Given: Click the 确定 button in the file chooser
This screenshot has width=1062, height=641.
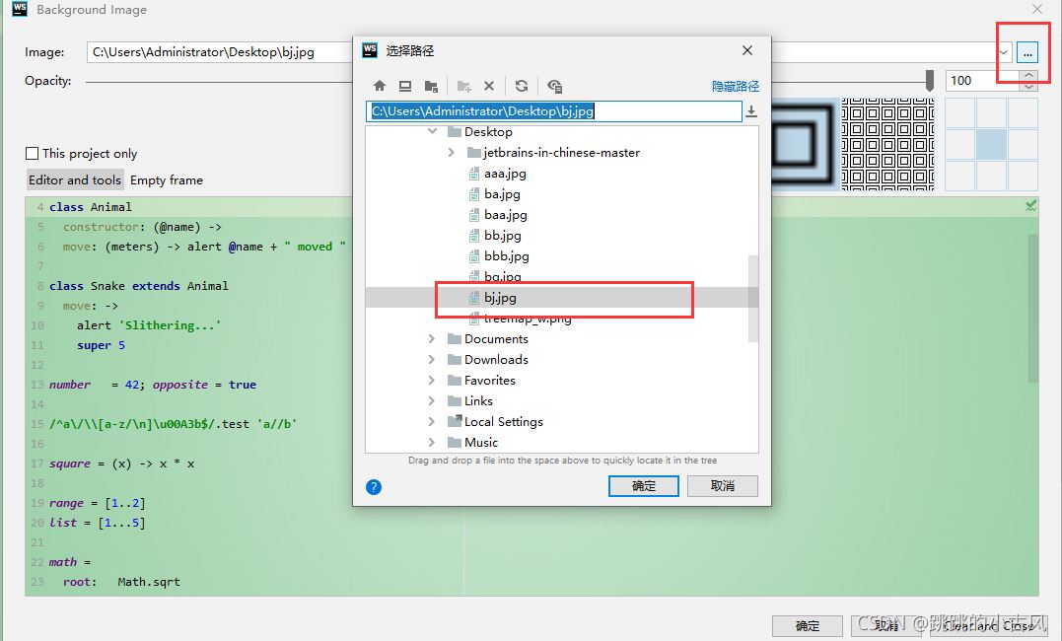Looking at the screenshot, I should tap(643, 486).
